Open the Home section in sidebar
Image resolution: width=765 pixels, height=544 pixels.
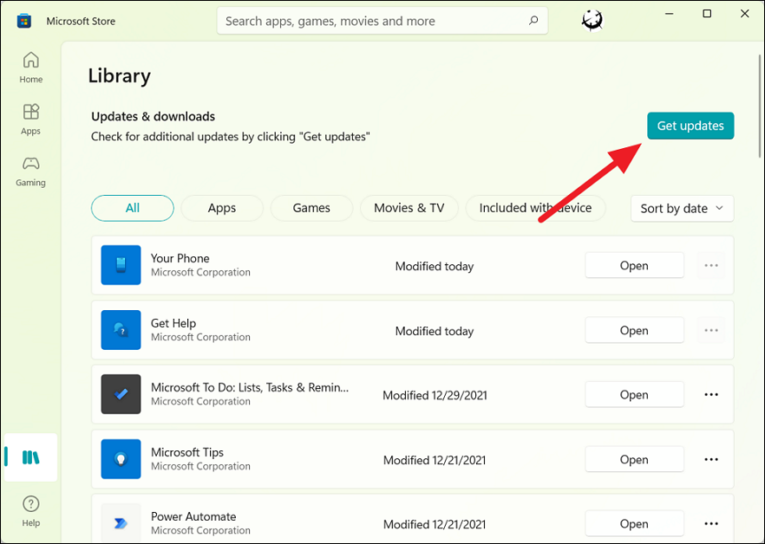[30, 68]
